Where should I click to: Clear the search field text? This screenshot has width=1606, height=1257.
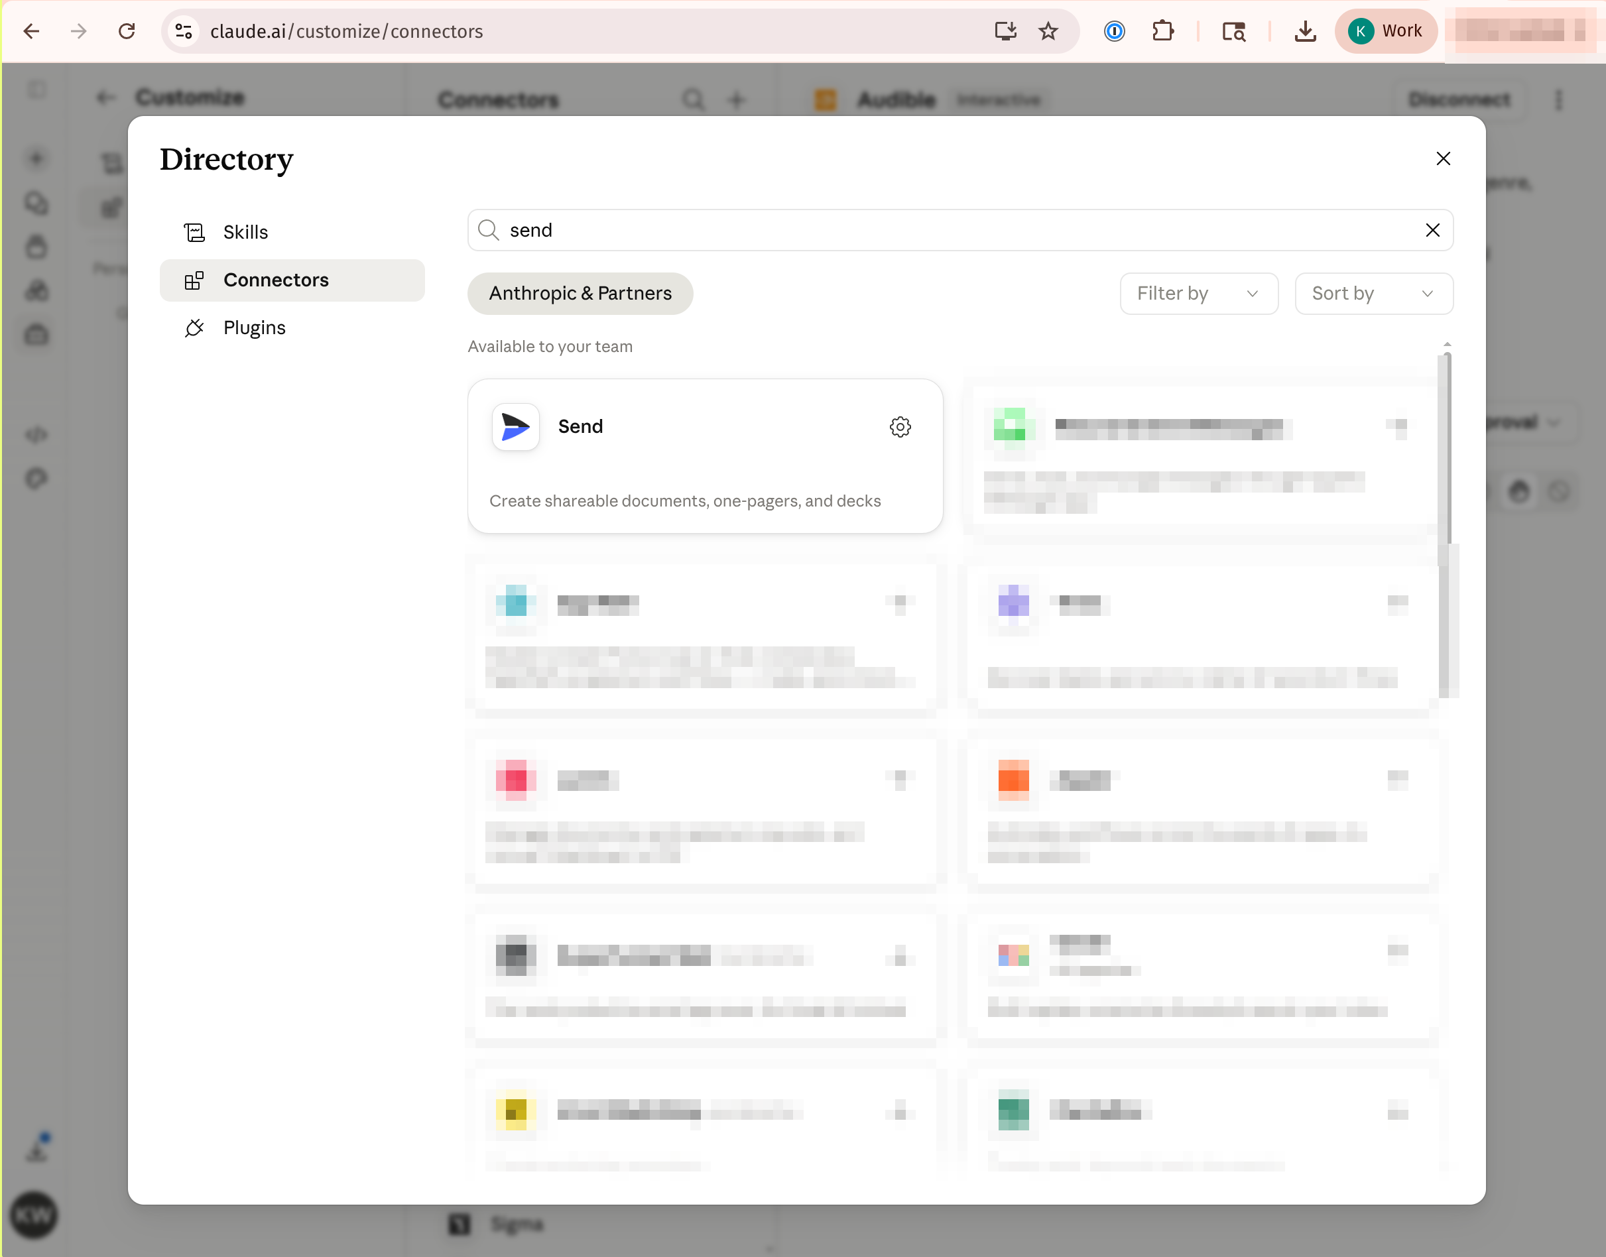pos(1432,230)
